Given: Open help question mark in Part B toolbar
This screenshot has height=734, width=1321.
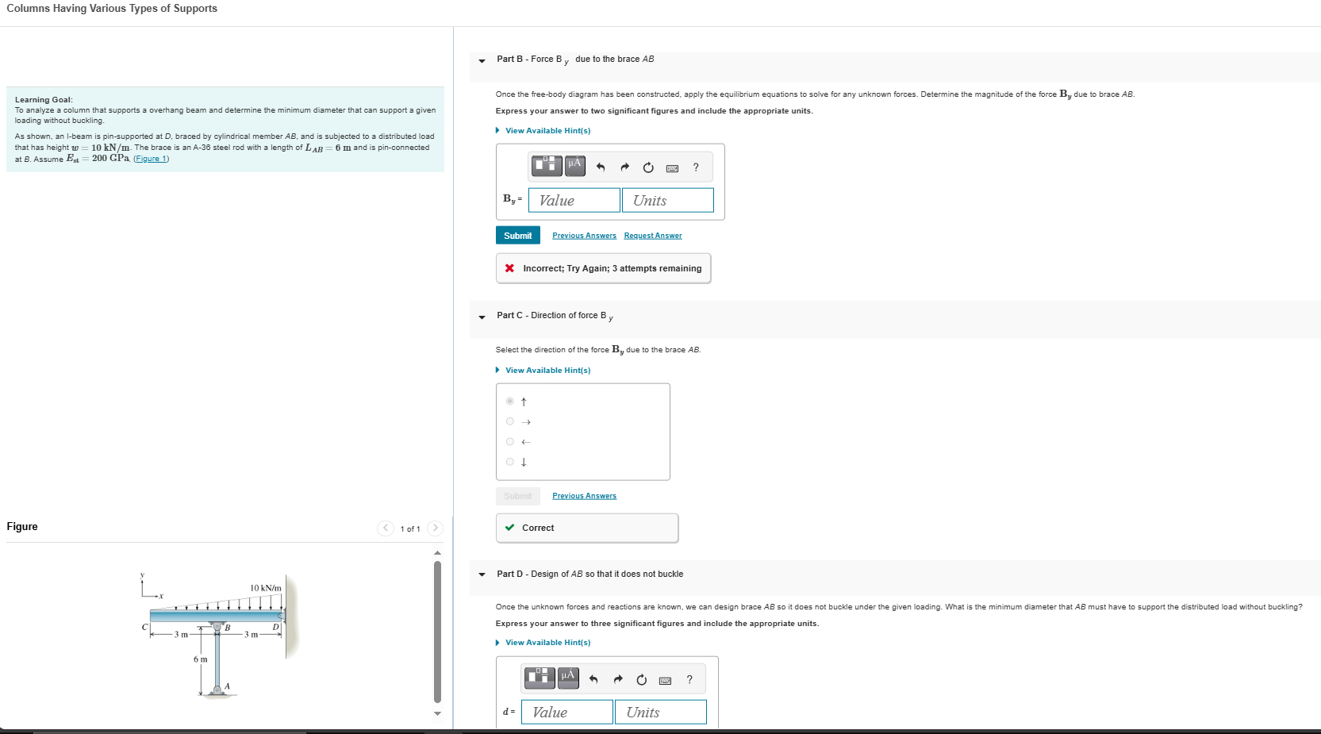Looking at the screenshot, I should click(x=696, y=167).
